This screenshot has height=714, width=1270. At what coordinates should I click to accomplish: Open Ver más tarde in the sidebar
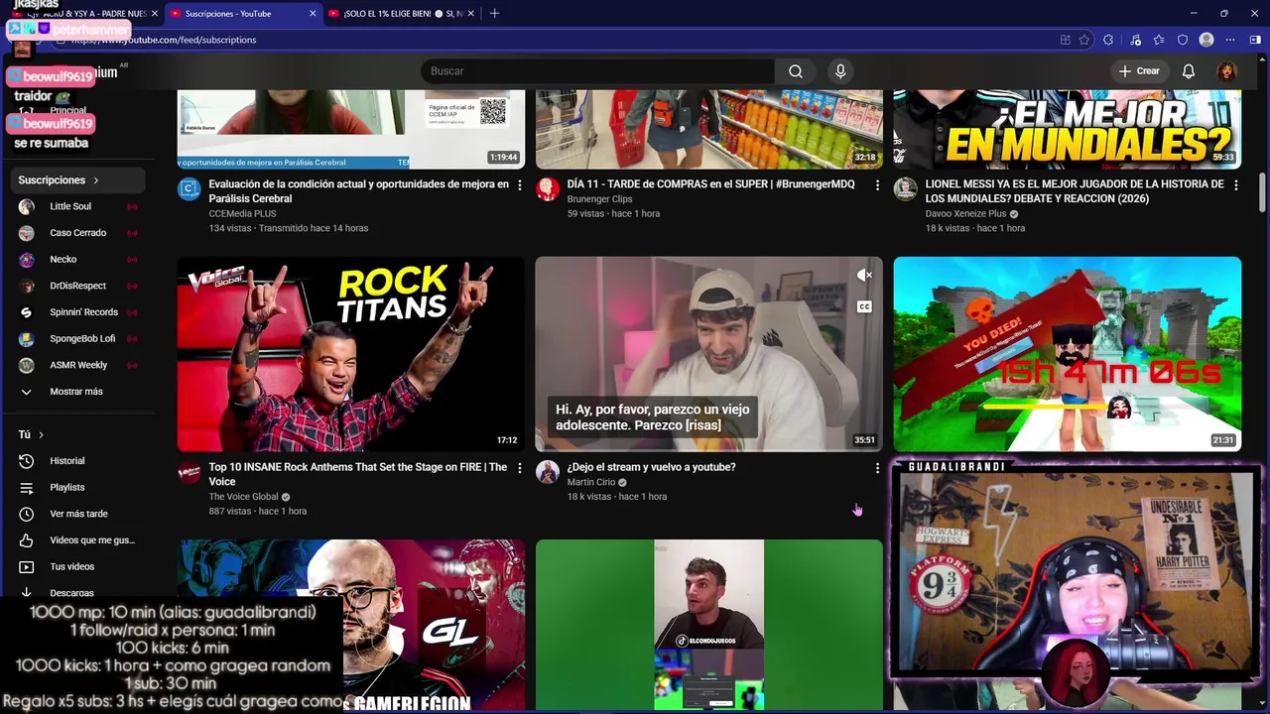click(77, 514)
